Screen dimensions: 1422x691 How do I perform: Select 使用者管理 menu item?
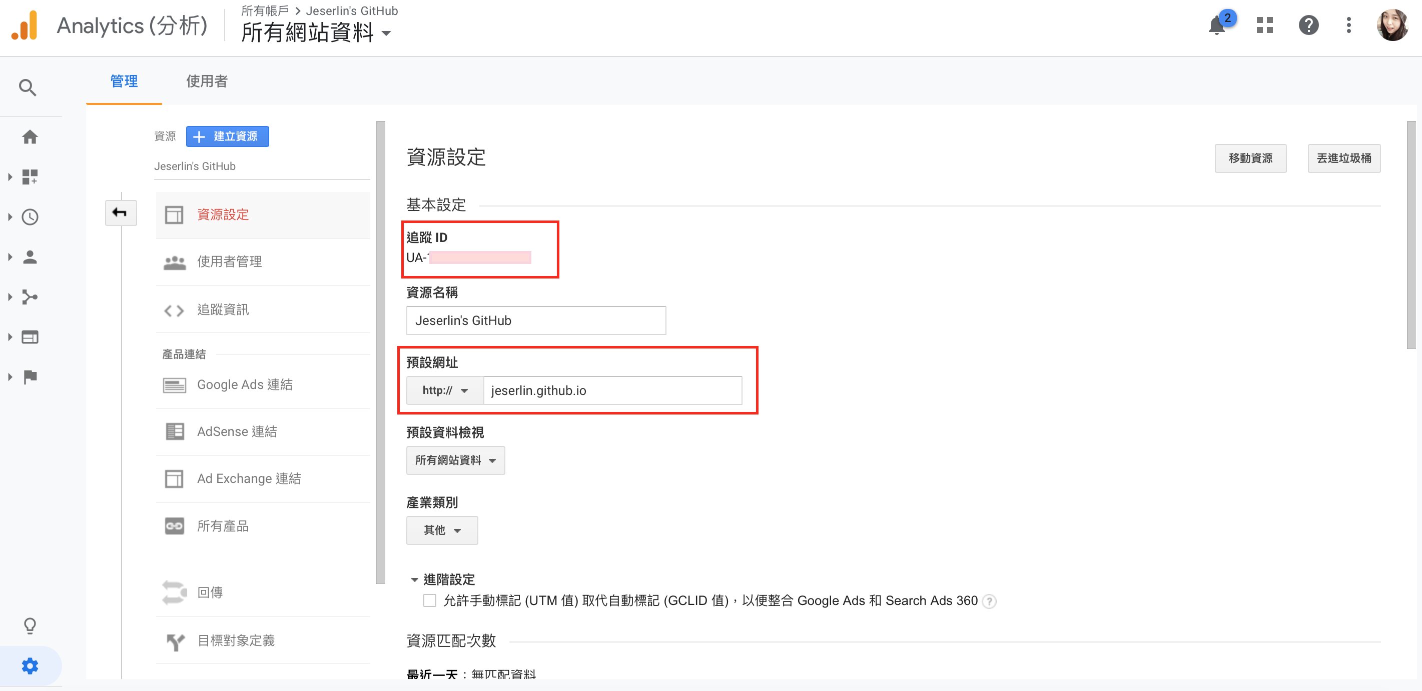263,262
